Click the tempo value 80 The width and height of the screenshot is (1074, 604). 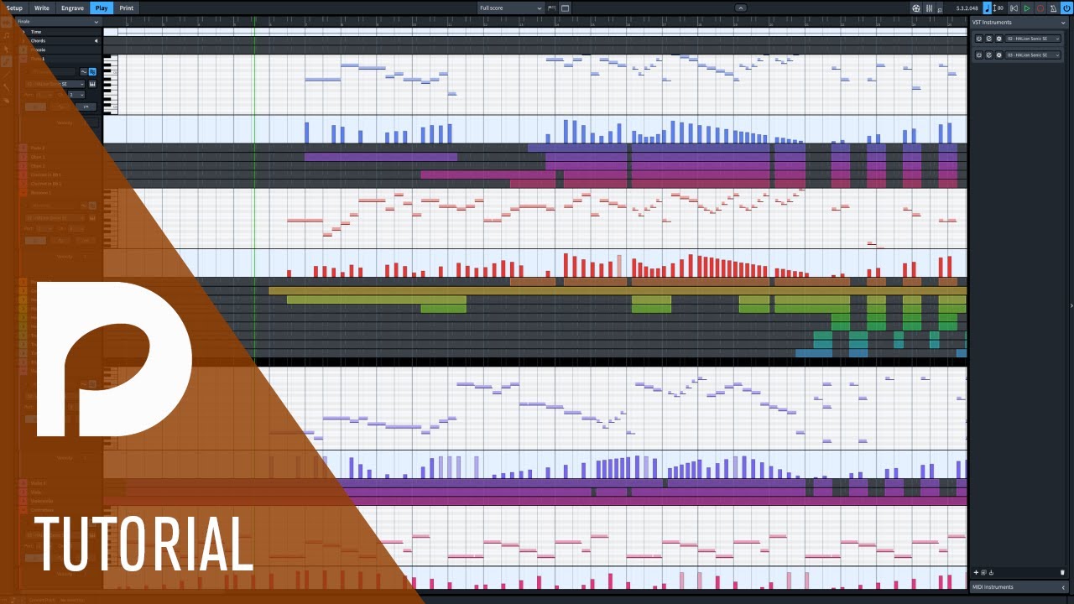[1000, 8]
